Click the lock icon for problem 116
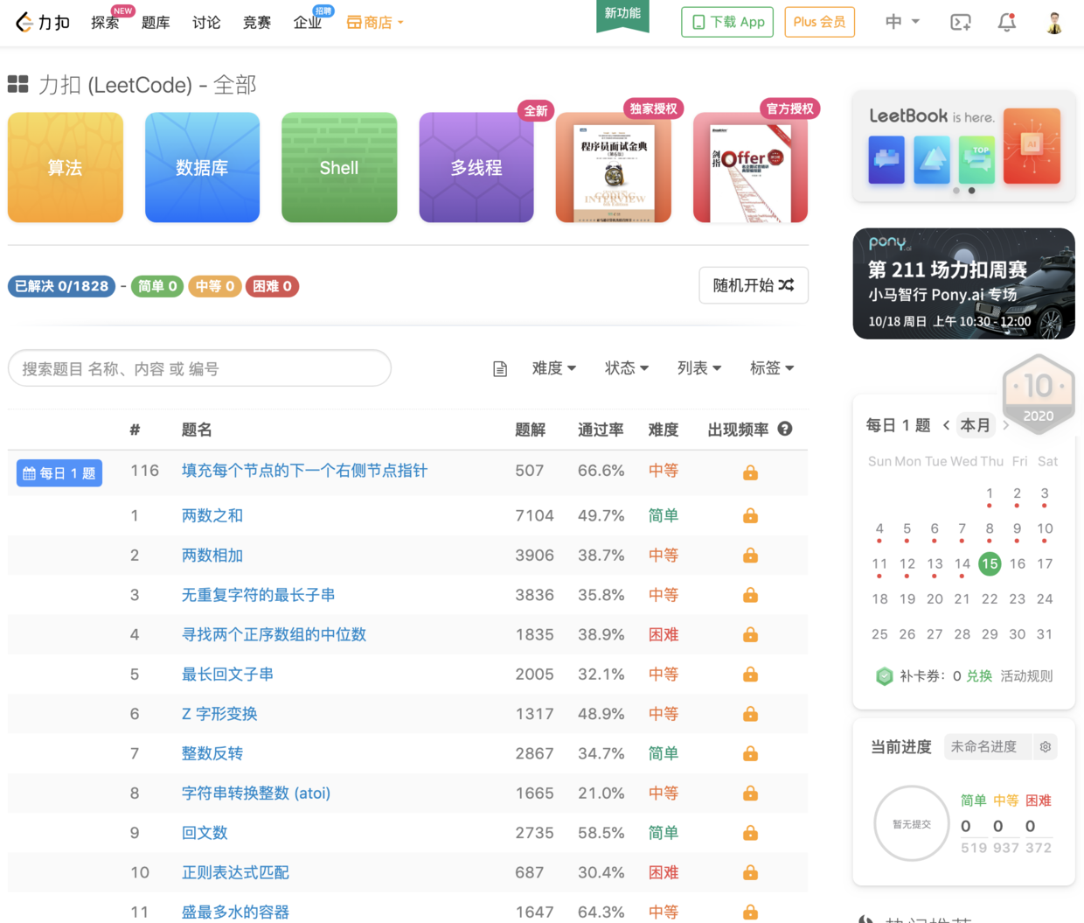This screenshot has width=1084, height=923. tap(750, 472)
